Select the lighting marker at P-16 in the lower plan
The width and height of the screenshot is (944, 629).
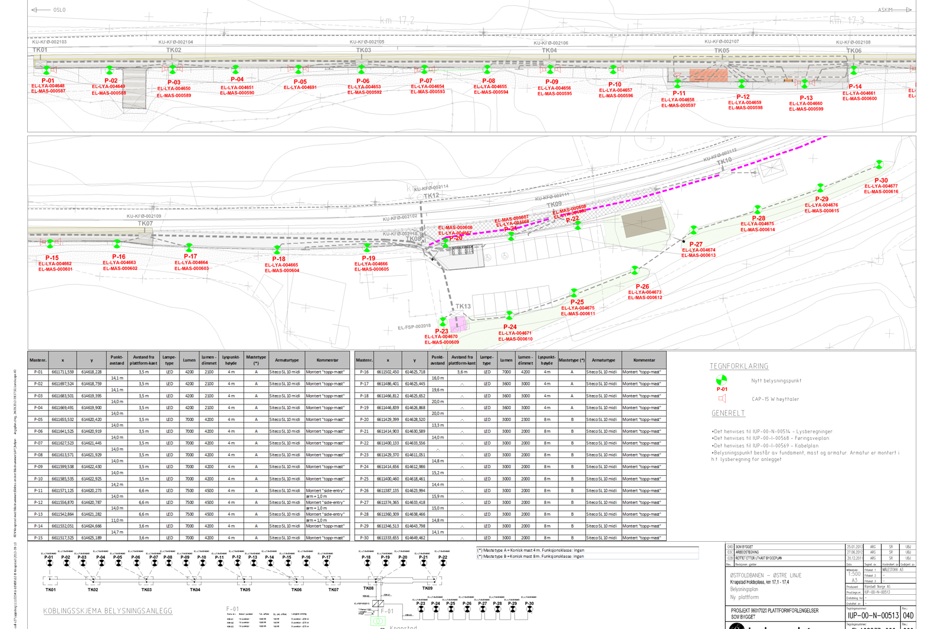[x=117, y=243]
